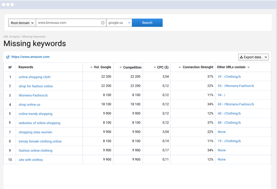This screenshot has height=189, width=277.
Task: Click the 29 - /Clothing/b URL link
Action: pyautogui.click(x=229, y=76)
